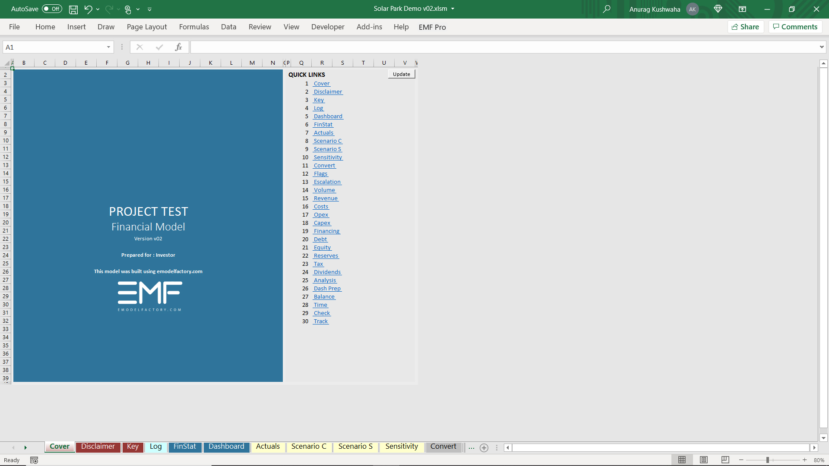Click the Search magnifier icon
This screenshot has height=466, width=829.
pos(607,9)
